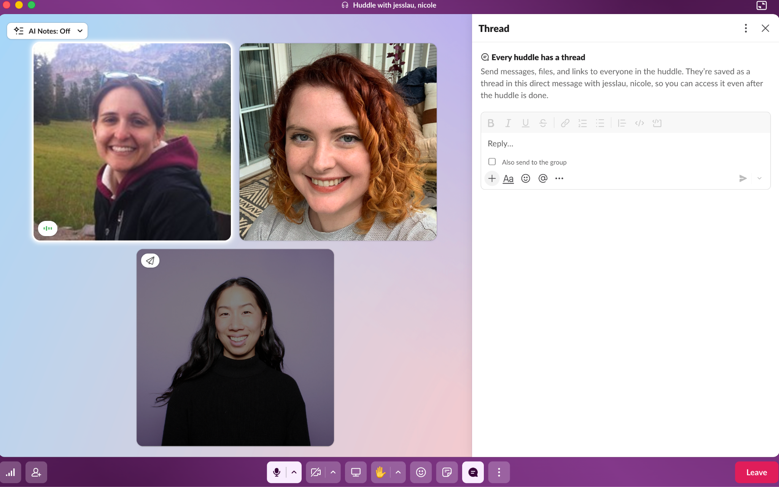The image size is (779, 487).
Task: Toggle text formatting toolbar with Aa
Action: tap(508, 178)
